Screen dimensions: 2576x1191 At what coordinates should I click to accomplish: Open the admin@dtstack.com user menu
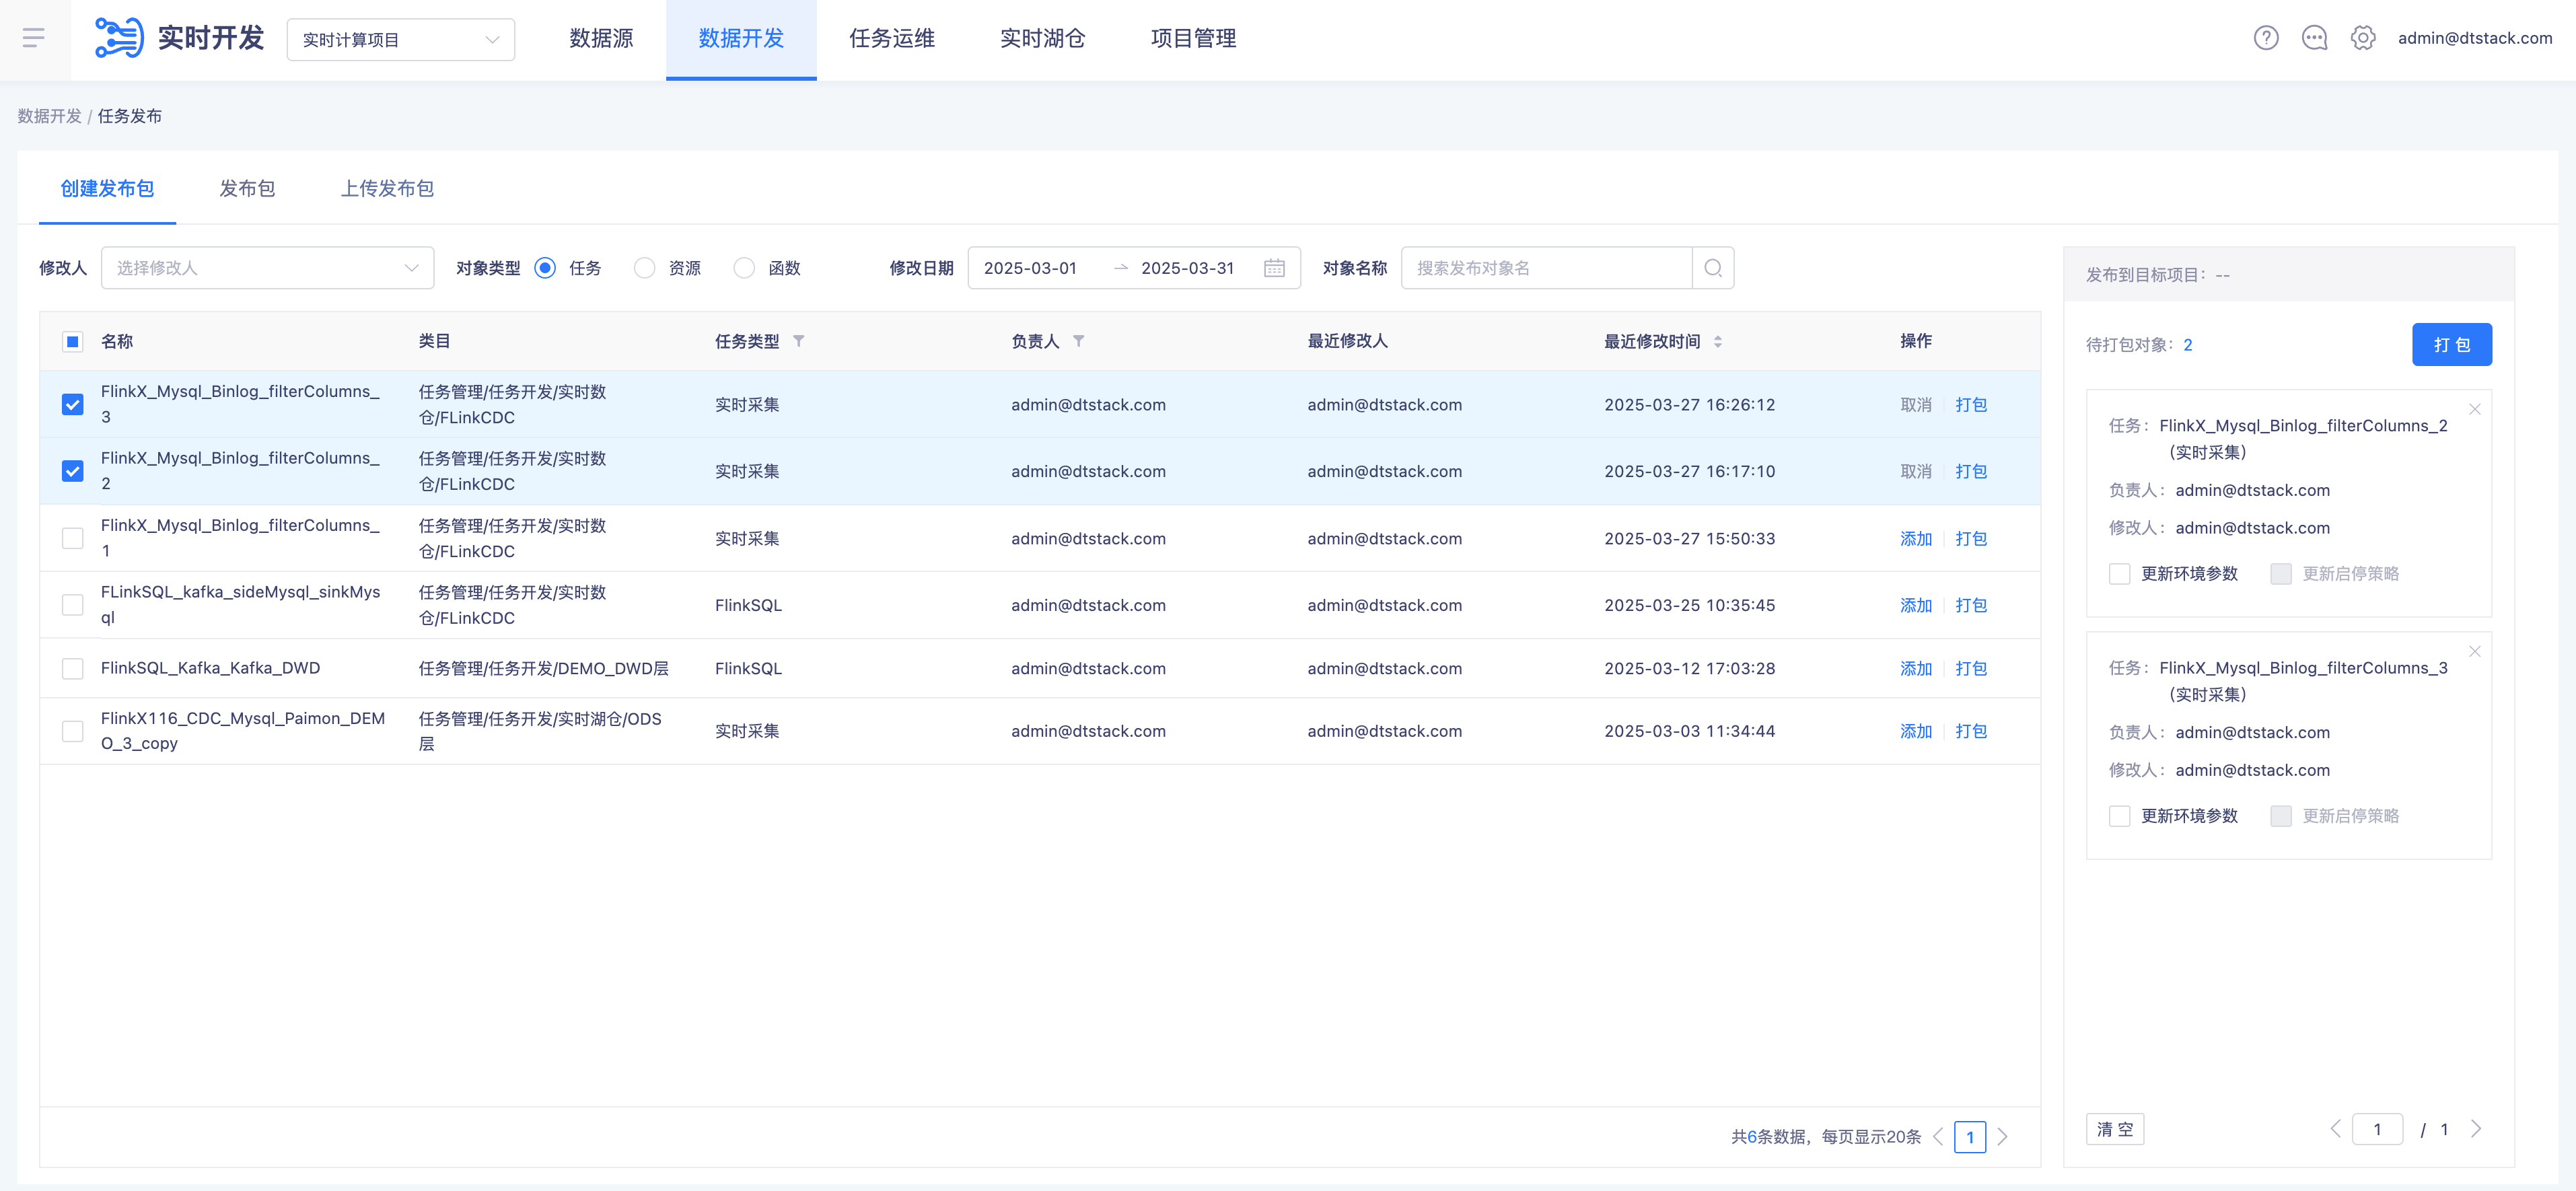tap(2474, 38)
